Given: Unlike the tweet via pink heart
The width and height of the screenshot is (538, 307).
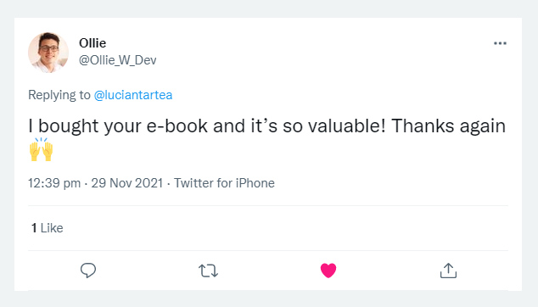Looking at the screenshot, I should (x=328, y=271).
